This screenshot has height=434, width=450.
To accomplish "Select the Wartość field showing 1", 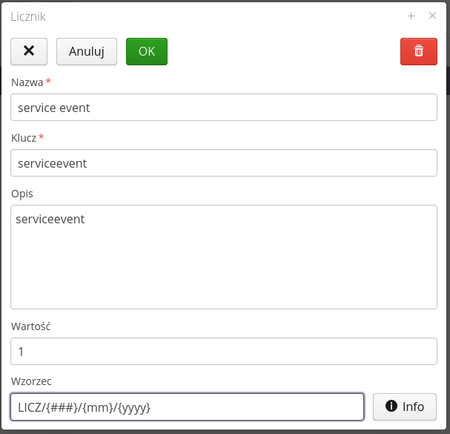I will click(x=223, y=352).
